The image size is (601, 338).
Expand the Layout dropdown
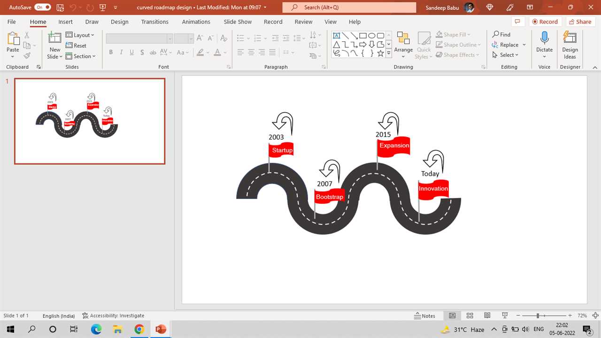point(80,35)
